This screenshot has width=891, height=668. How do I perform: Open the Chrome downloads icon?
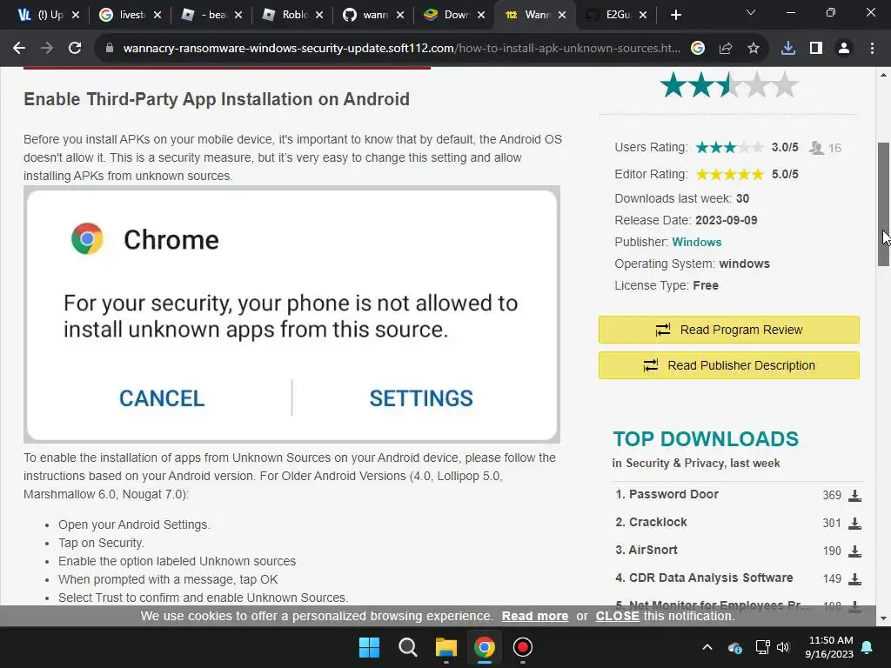[788, 49]
